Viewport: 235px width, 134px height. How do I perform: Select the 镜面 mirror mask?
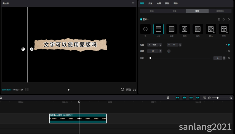171,29
